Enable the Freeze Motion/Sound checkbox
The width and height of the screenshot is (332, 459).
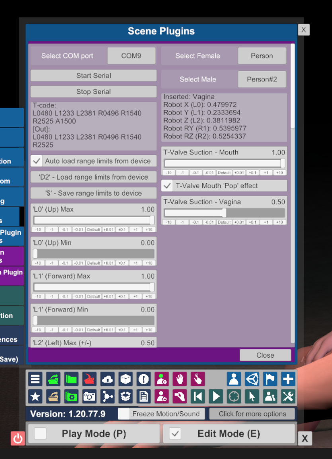click(124, 414)
